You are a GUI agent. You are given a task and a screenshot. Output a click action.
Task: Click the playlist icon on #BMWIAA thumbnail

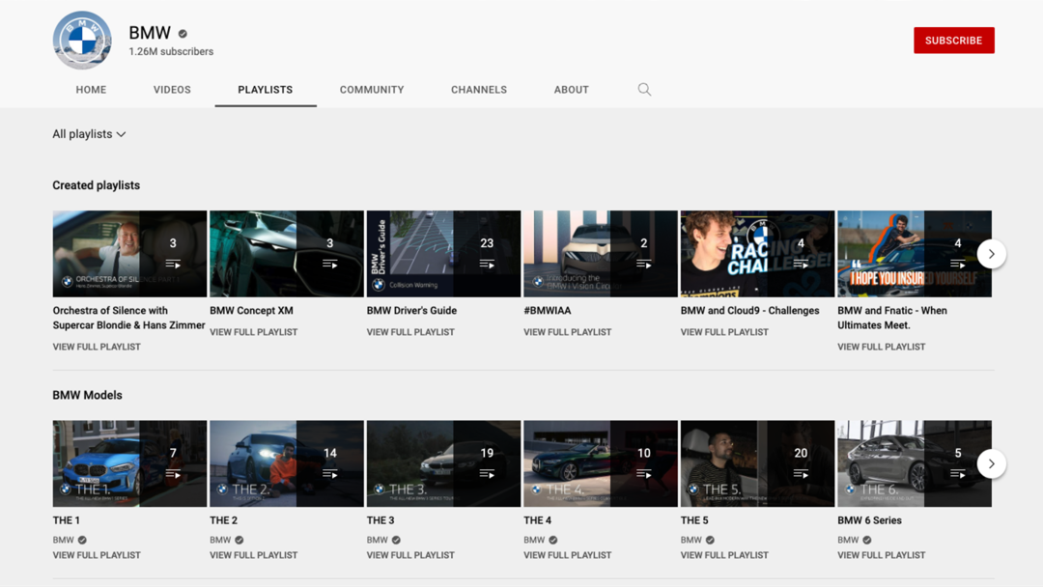[x=644, y=264]
